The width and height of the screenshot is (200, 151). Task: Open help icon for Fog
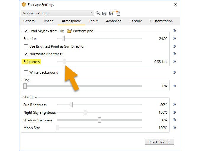[174, 86]
